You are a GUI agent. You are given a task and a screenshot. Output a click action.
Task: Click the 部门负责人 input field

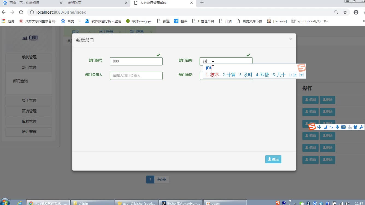point(136,76)
